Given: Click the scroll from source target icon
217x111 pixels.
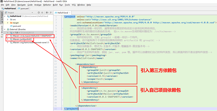Looking at the screenshot, I should (39, 12).
